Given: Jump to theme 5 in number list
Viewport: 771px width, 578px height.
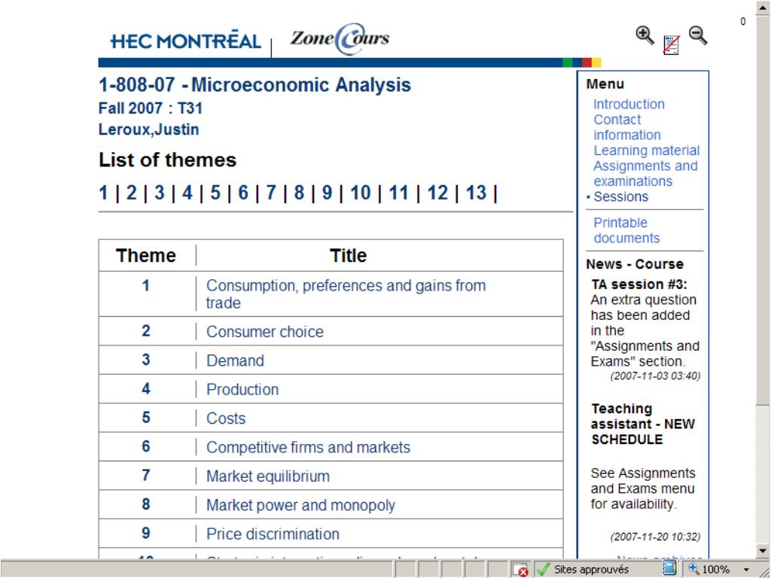Looking at the screenshot, I should tap(215, 193).
